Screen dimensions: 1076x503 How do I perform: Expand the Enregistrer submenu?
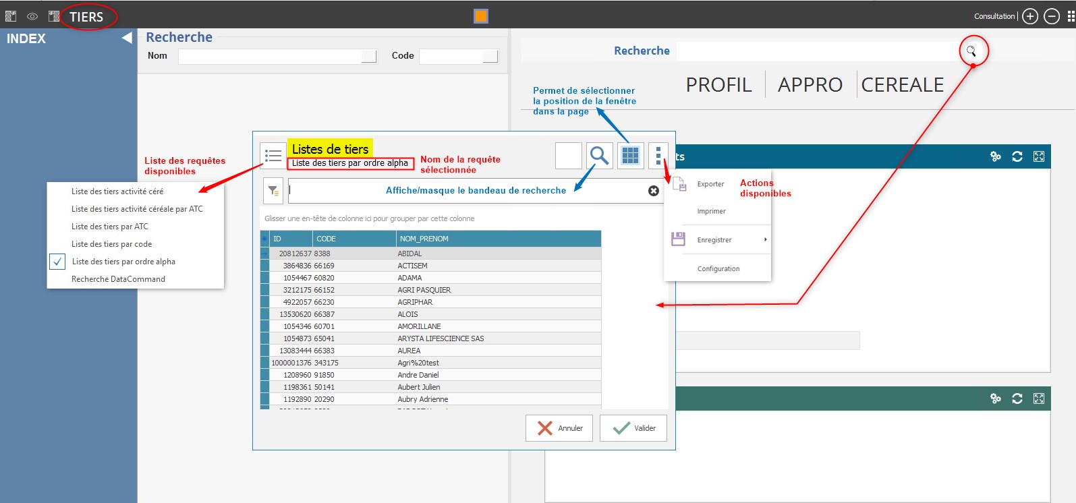click(765, 240)
